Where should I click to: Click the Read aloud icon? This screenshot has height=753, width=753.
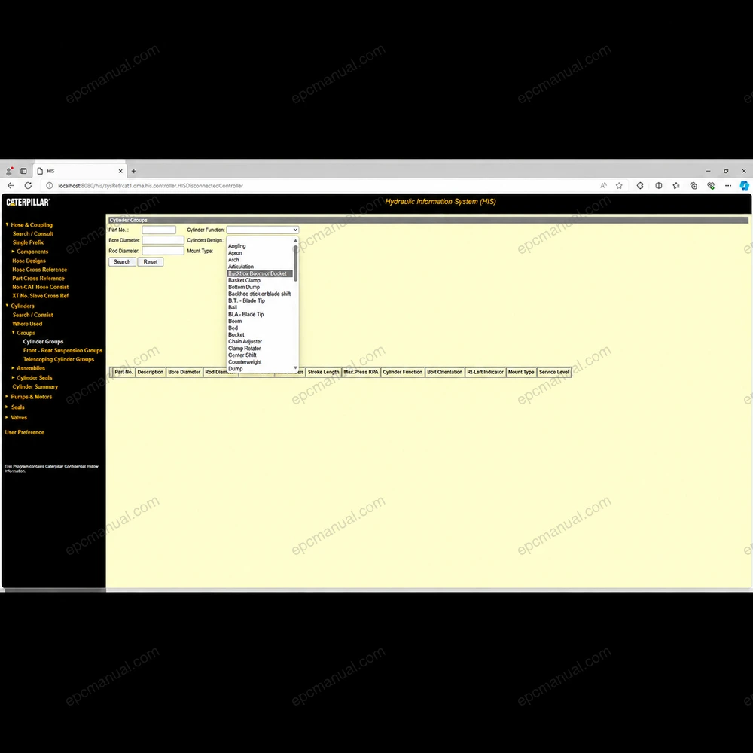click(x=603, y=186)
